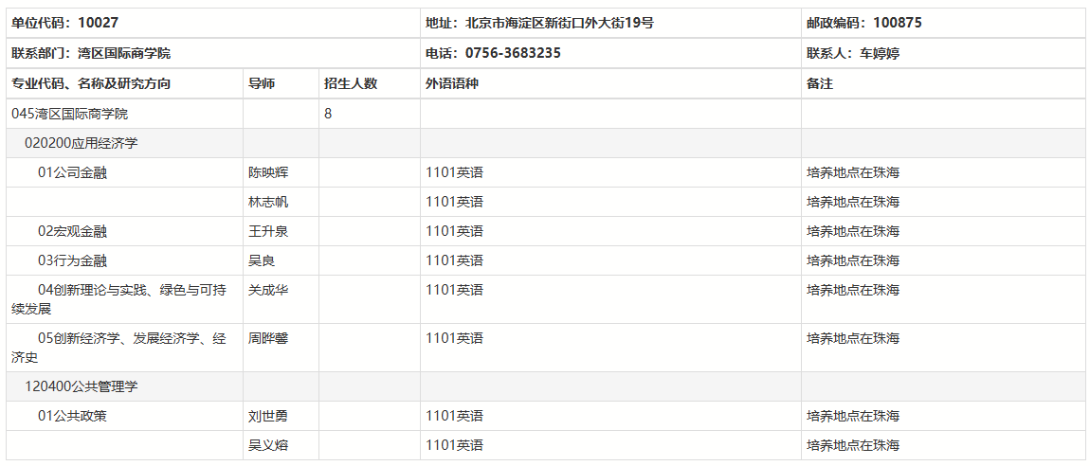Select the 045湾区国际商学院 row
The width and height of the screenshot is (1090, 466).
[x=69, y=114]
